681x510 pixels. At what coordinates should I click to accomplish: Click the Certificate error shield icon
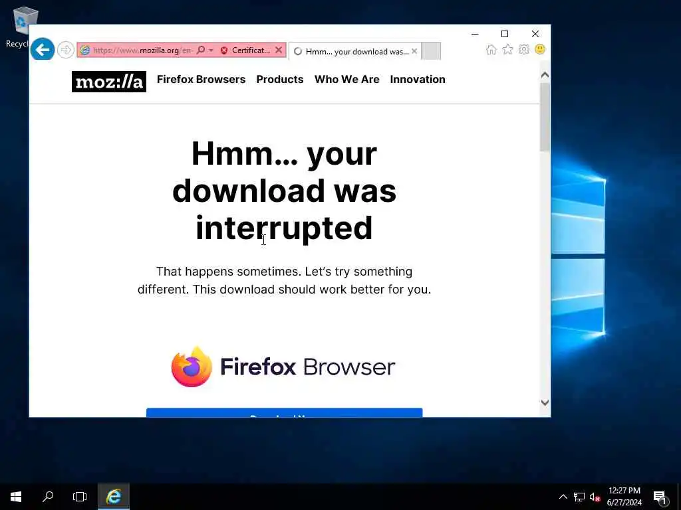224,50
